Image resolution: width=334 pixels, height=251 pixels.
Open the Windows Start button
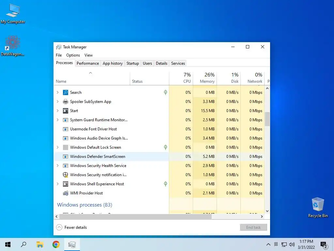point(8,244)
